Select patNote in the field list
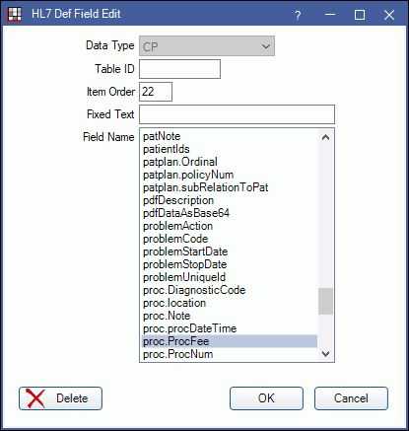409x431 pixels. click(230, 136)
